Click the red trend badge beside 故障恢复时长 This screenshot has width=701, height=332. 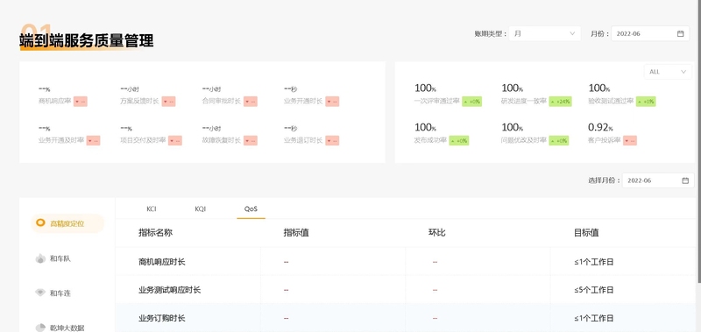[x=251, y=140]
